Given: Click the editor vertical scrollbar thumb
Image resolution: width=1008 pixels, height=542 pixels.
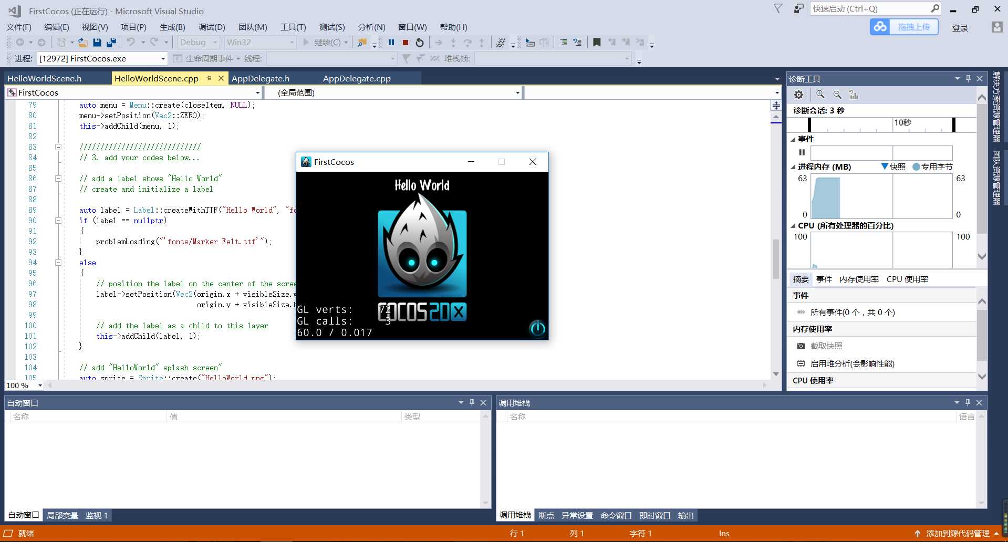Looking at the screenshot, I should pos(776,259).
